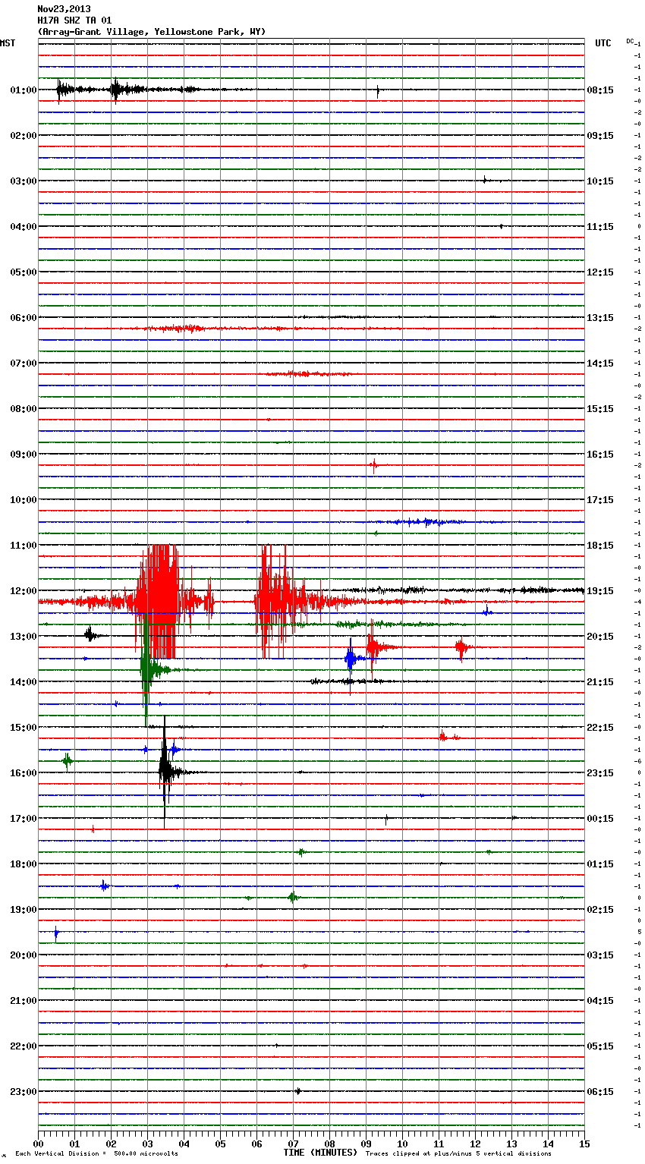This screenshot has height=1164, width=645.
Task: Click the "18:00" MST time label
Action: [23, 864]
